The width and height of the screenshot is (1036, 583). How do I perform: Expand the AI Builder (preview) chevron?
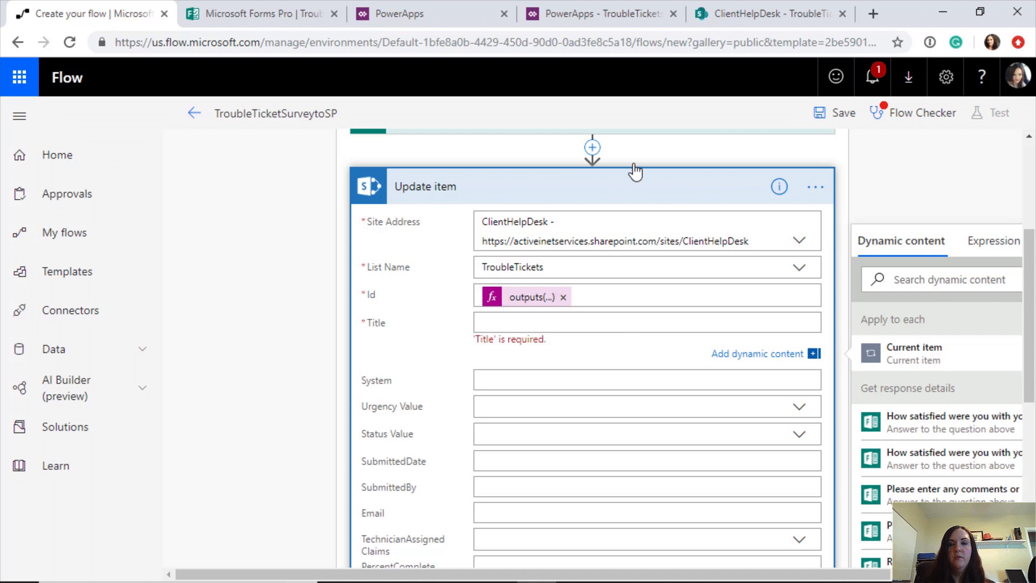(x=142, y=388)
